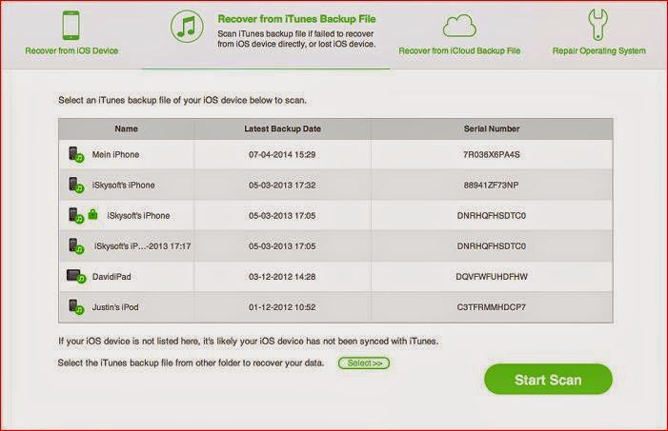The width and height of the screenshot is (668, 431).
Task: Click Select >> to browse backup folder
Action: click(364, 362)
